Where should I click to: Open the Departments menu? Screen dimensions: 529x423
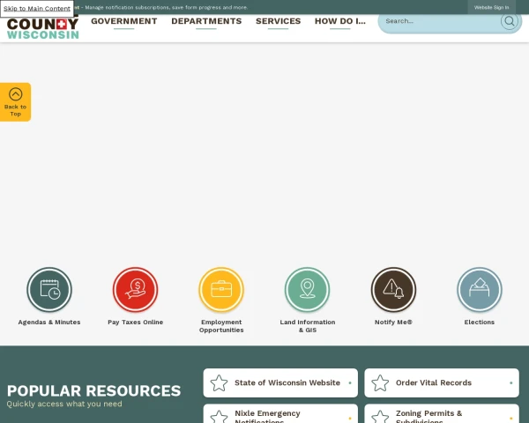point(206,21)
